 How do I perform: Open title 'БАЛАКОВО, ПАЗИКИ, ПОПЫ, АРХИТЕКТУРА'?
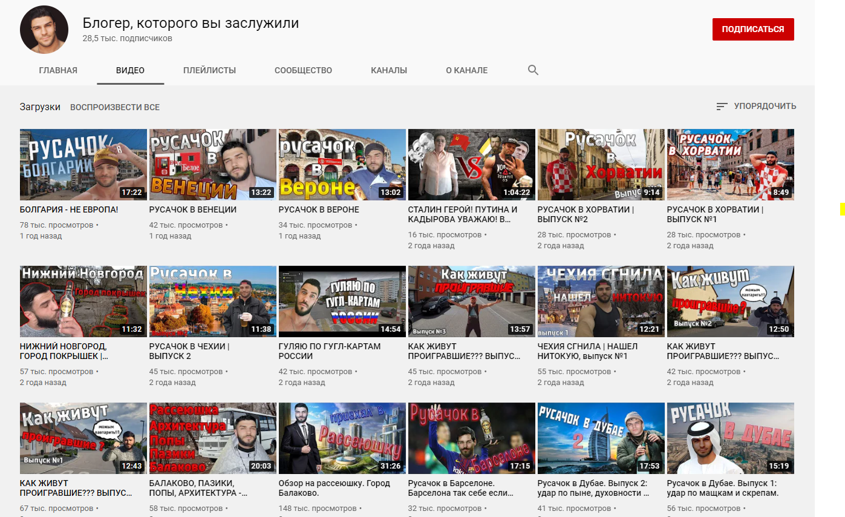click(198, 489)
